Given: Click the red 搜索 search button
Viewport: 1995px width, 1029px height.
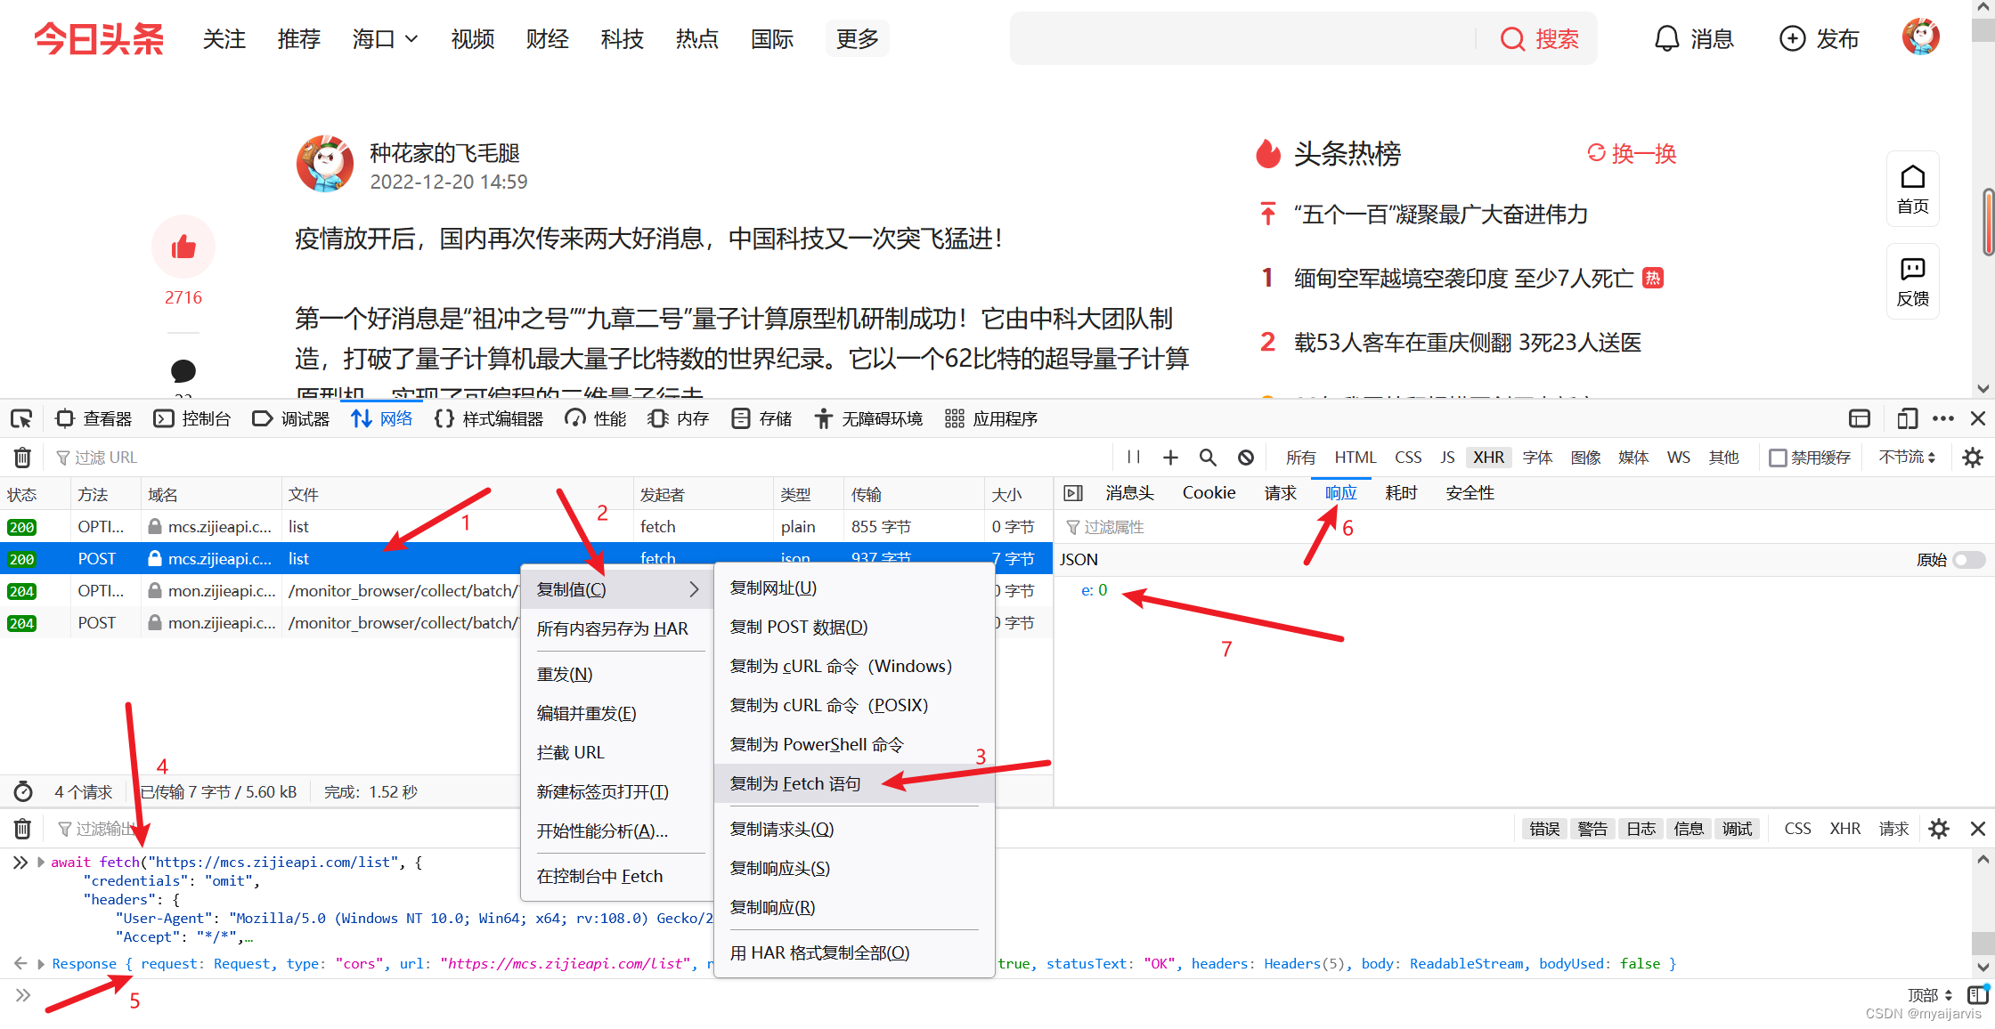Looking at the screenshot, I should [x=1540, y=39].
